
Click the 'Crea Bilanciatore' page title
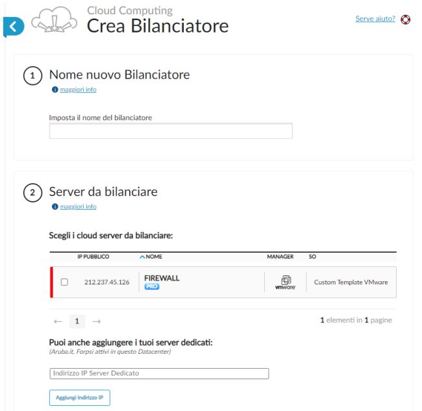(158, 26)
